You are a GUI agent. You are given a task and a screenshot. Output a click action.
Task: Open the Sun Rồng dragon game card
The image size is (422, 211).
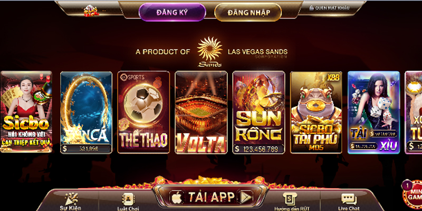(258, 112)
